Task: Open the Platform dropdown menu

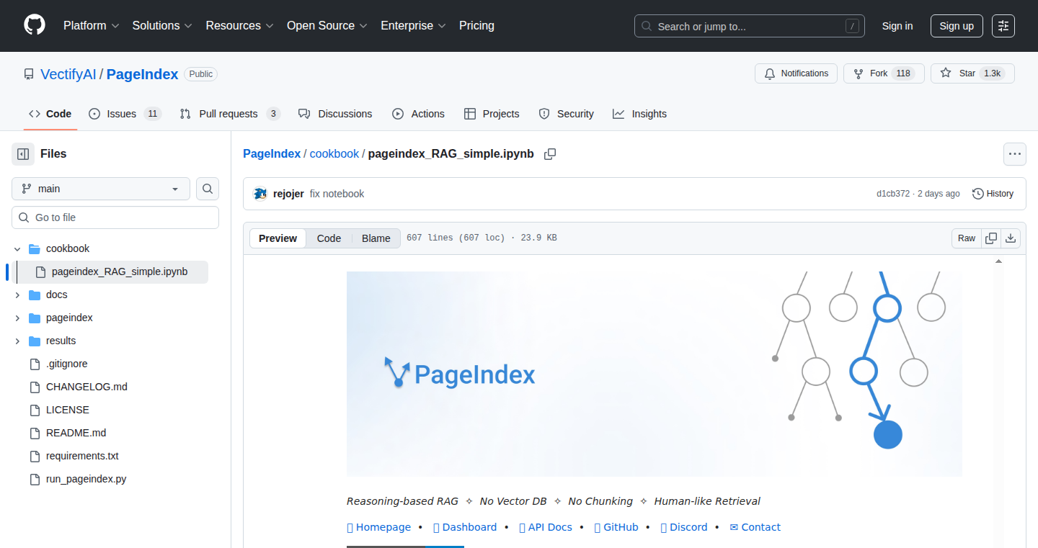Action: click(91, 25)
